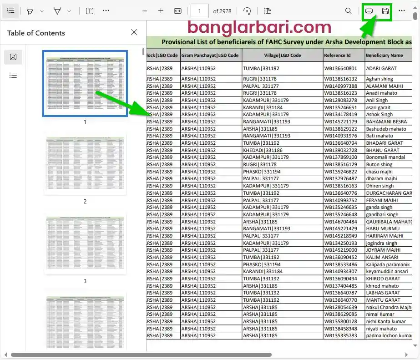Close the Table of Contents panel

[134, 32]
